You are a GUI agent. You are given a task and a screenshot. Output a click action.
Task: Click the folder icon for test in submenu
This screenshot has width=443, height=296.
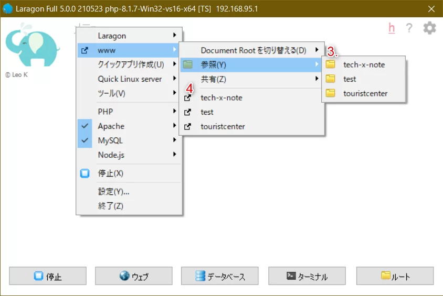point(330,79)
